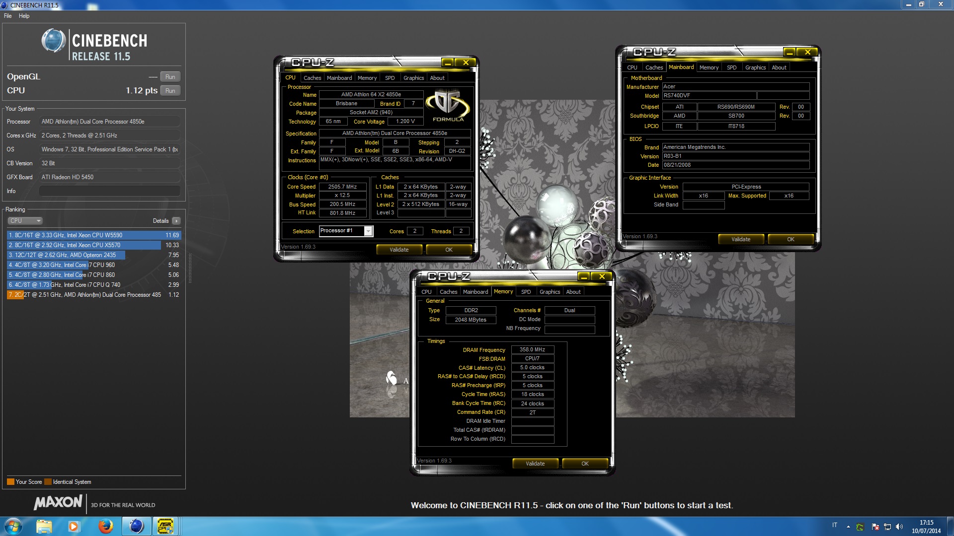Click the BIOS Date value 08/21/2008

pos(735,165)
